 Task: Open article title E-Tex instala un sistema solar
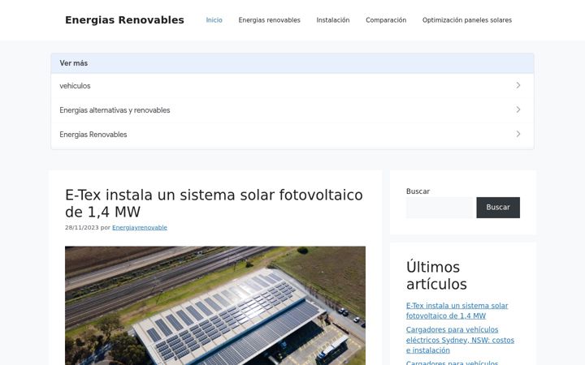tap(214, 204)
